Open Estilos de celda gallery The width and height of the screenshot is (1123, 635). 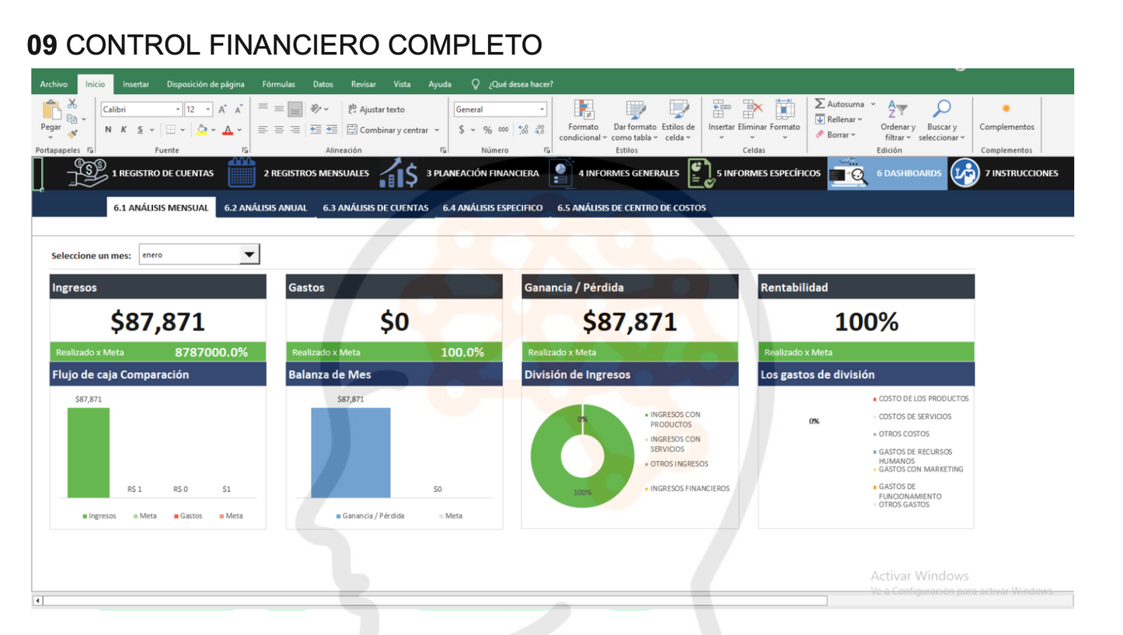pyautogui.click(x=678, y=120)
